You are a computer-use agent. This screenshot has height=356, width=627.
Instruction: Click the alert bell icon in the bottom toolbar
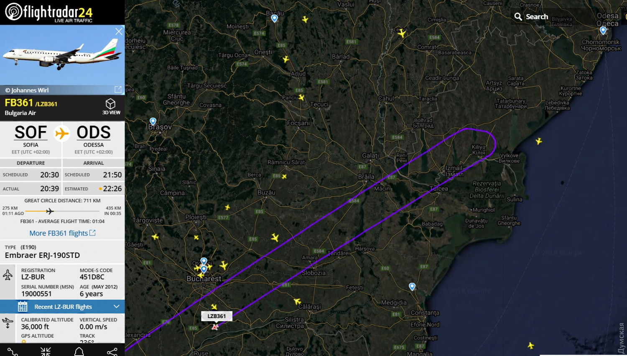point(79,352)
